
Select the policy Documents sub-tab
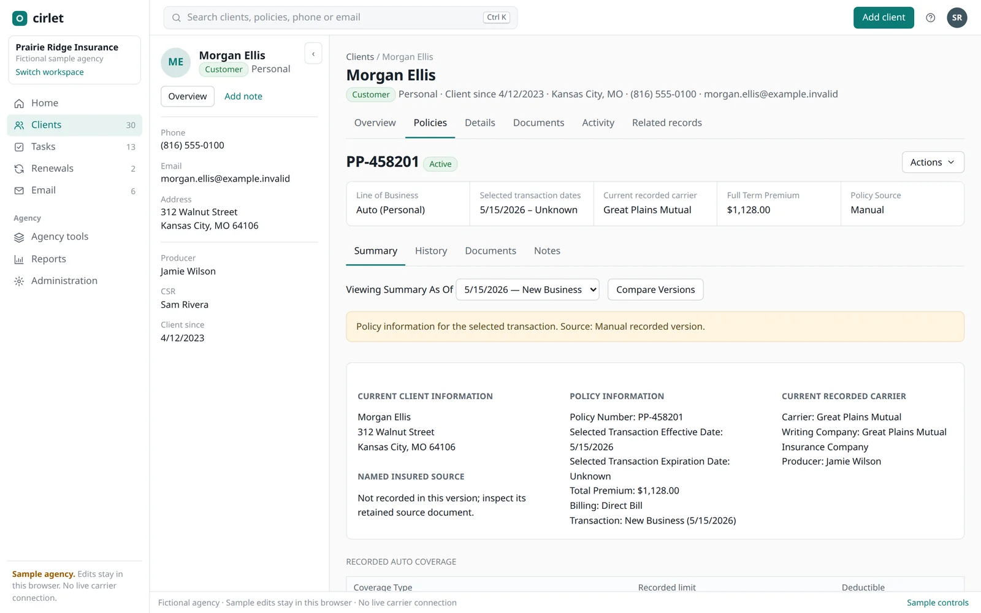(x=490, y=251)
